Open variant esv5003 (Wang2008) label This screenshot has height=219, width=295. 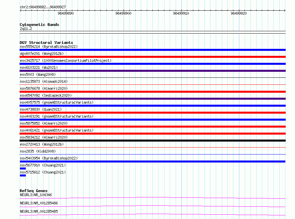(x=38, y=74)
